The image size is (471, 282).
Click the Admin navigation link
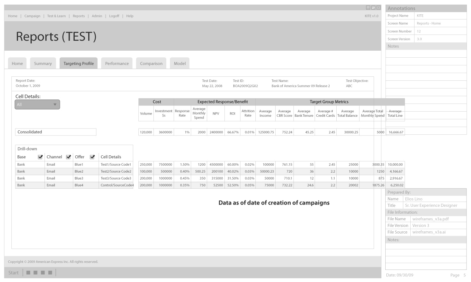click(97, 16)
